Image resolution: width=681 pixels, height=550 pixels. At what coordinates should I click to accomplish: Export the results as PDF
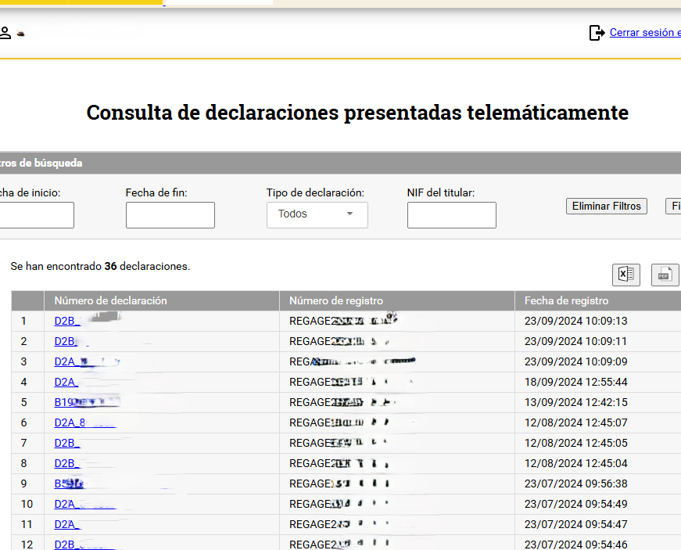(x=665, y=275)
